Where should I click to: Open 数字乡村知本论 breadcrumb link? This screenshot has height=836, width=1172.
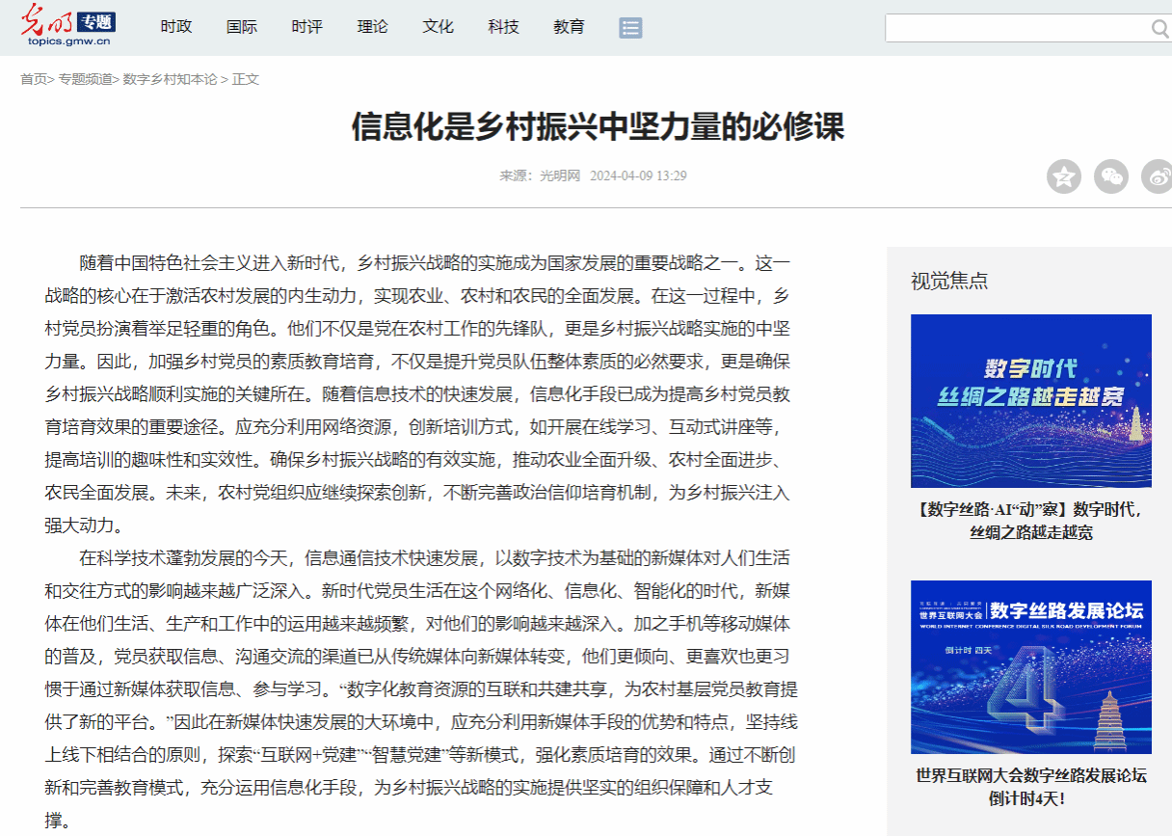pyautogui.click(x=170, y=79)
